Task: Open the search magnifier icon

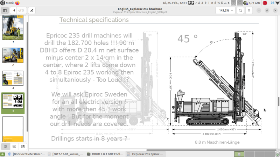Action: click(x=241, y=10)
